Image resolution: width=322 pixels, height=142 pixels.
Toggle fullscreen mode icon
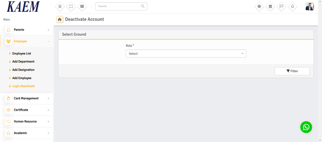[x=71, y=6]
